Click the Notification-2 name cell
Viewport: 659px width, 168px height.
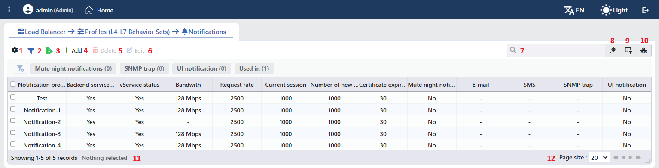click(42, 121)
